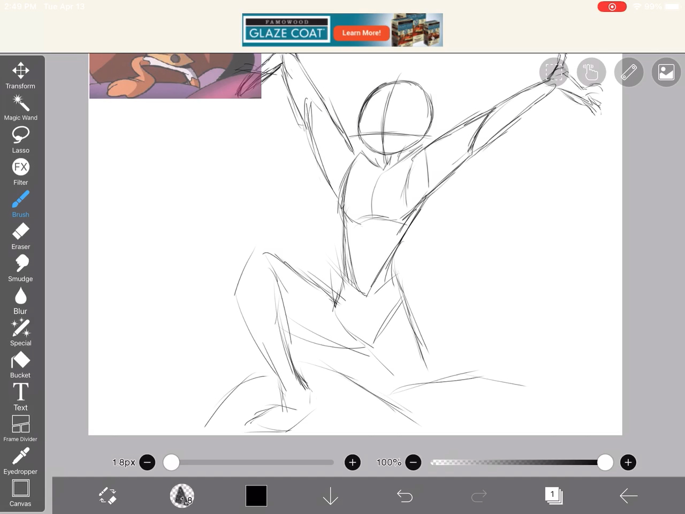Select the Eyedropper tool

[x=20, y=461]
